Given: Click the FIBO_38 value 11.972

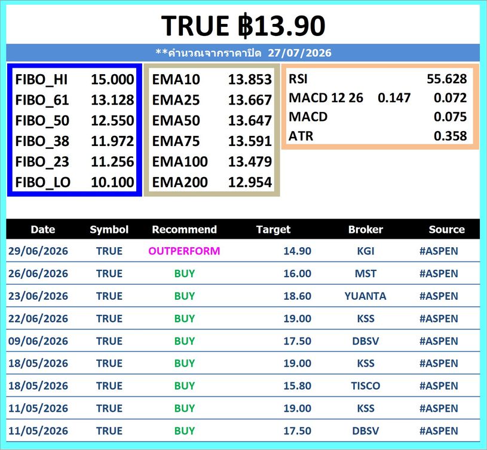Looking at the screenshot, I should coord(112,141).
